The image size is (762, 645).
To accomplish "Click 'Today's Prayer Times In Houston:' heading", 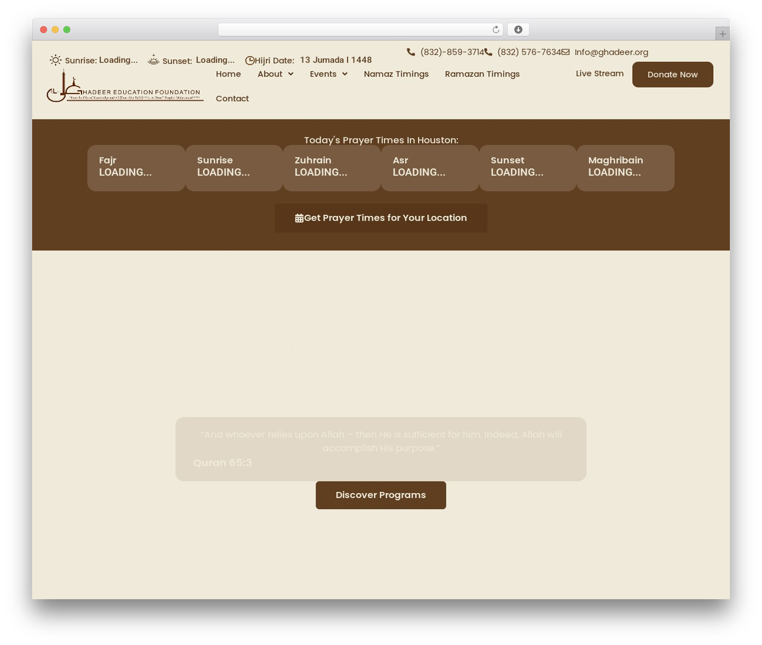I will coord(381,140).
